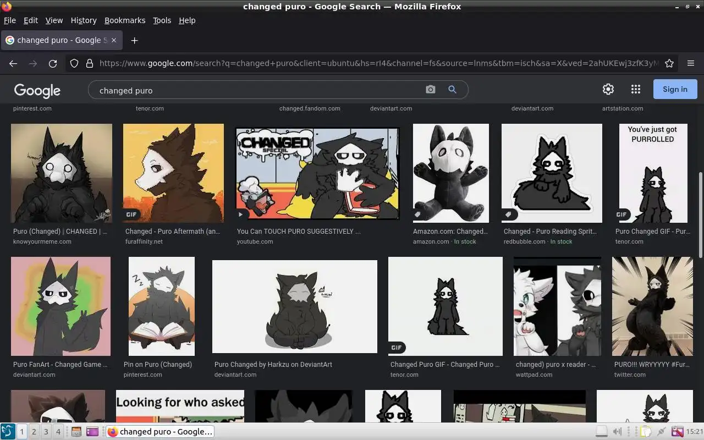This screenshot has height=440, width=704.
Task: Click video play badge on YouTube thumbnail
Action: 241,215
